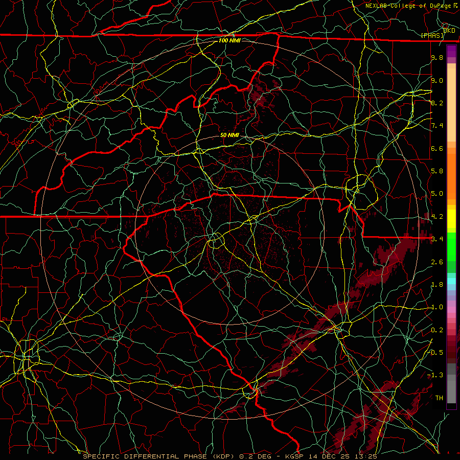Click the TH threshold label on scale

click(439, 398)
